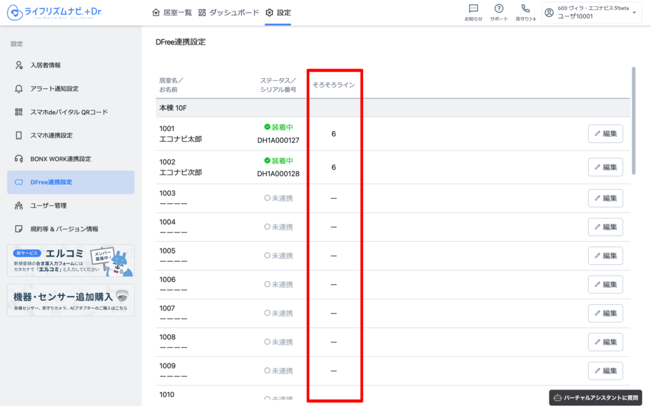This screenshot has height=407, width=651.
Task: Click room number 1004
Action: coord(167,222)
